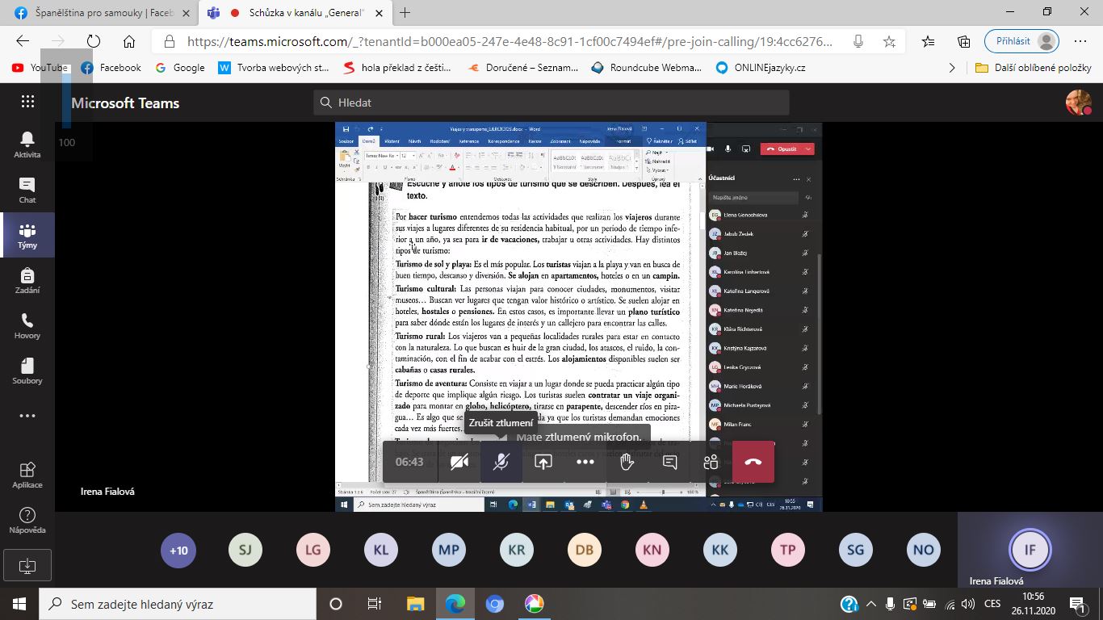
Task: Open File Explorer from Windows taskbar
Action: (415, 604)
